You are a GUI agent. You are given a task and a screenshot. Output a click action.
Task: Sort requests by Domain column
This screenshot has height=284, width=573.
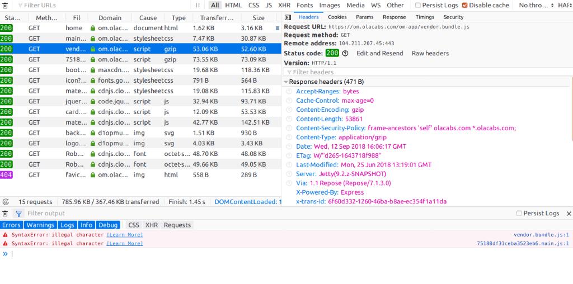tap(110, 18)
